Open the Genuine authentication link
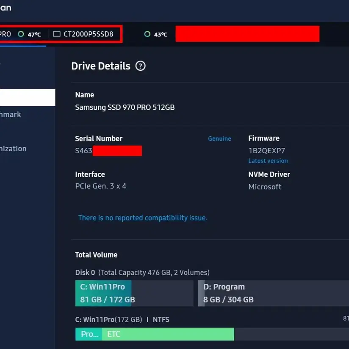The image size is (349, 349). [x=219, y=138]
